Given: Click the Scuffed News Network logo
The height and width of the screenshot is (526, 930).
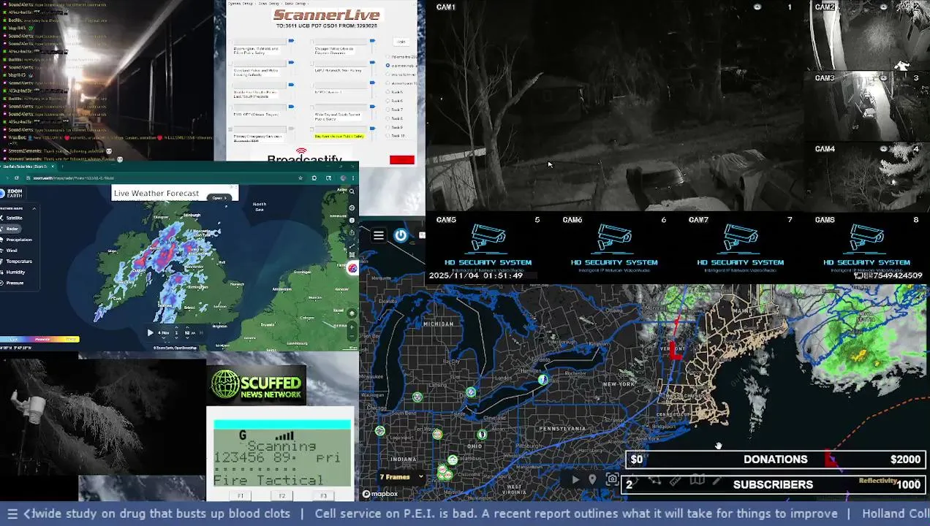Looking at the screenshot, I should coord(256,385).
